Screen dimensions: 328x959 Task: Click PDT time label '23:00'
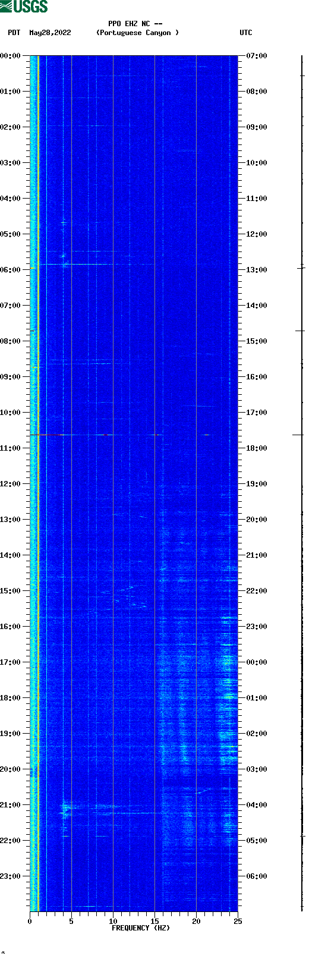[x=10, y=876]
